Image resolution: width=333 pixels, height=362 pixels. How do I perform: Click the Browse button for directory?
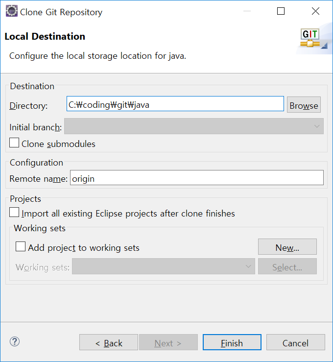click(304, 105)
